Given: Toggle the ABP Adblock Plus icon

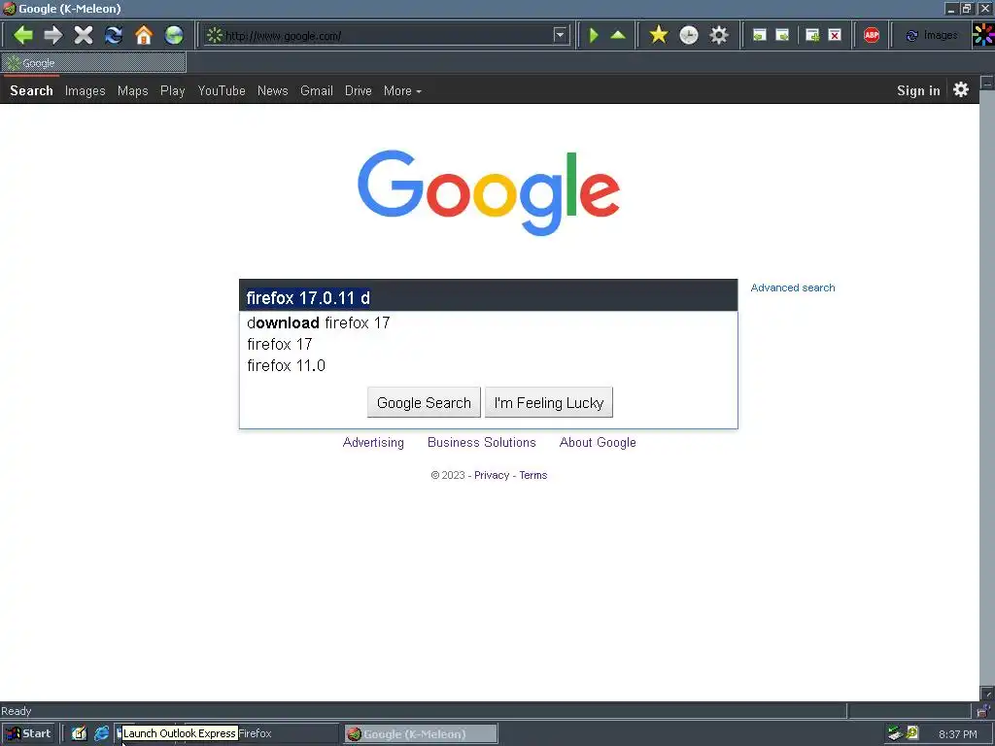Looking at the screenshot, I should point(872,36).
